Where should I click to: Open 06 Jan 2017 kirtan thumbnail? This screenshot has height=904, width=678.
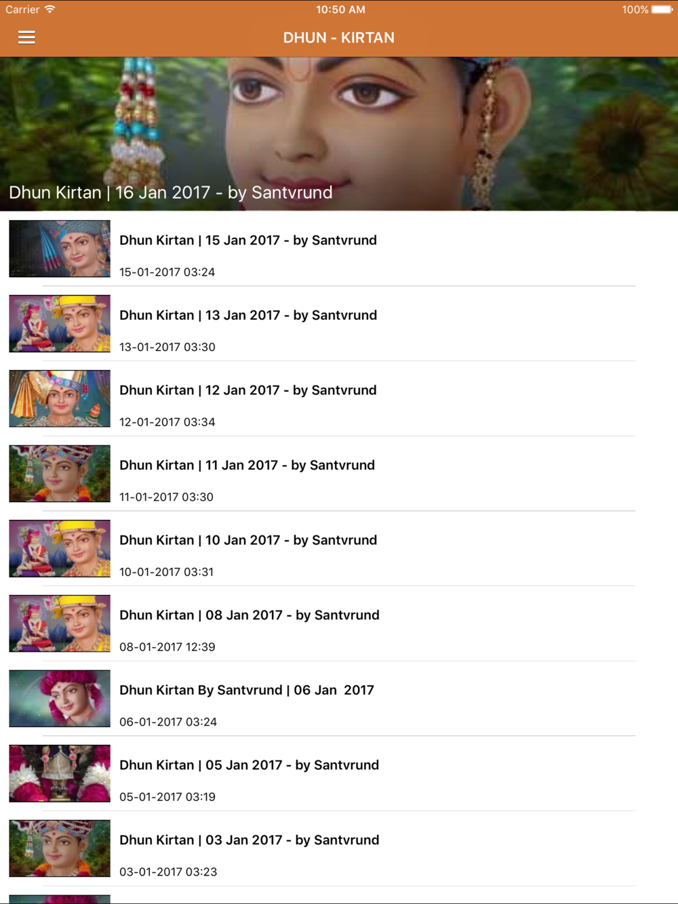click(x=60, y=699)
